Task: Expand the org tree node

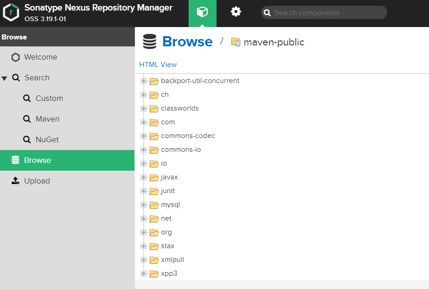Action: coord(143,233)
